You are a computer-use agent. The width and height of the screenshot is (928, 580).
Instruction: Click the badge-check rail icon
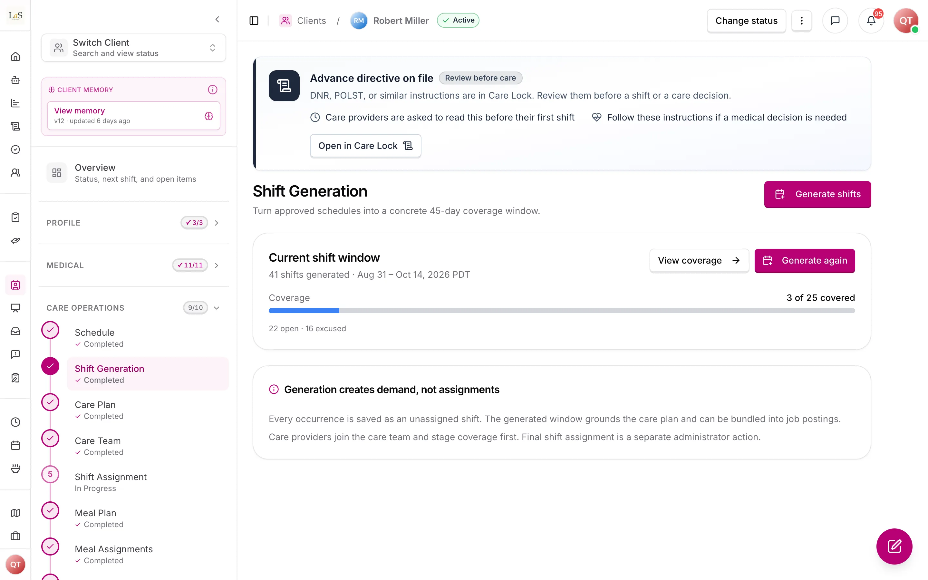tap(15, 150)
